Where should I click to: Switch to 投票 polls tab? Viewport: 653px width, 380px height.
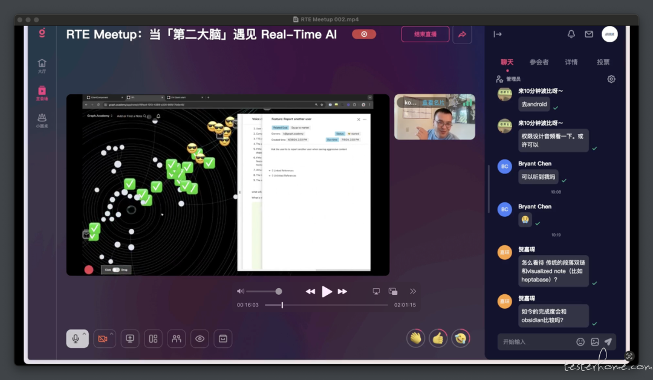coord(603,62)
